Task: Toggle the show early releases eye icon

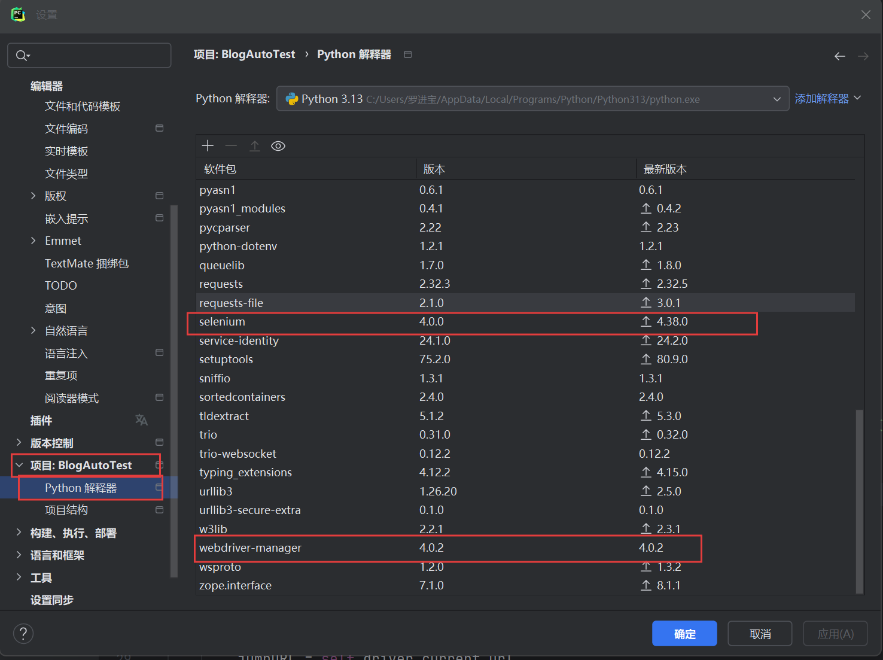Action: tap(278, 146)
